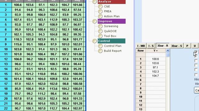Screen dimensions: 199x111
Task: Select Y value 103.6 in row 2
Action: point(155,63)
